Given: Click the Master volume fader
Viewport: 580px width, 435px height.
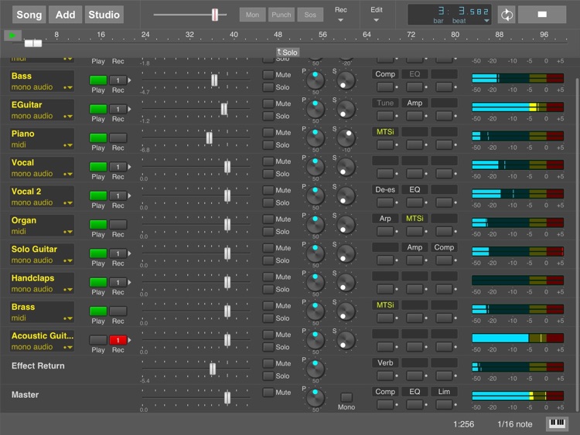Looking at the screenshot, I should click(227, 398).
